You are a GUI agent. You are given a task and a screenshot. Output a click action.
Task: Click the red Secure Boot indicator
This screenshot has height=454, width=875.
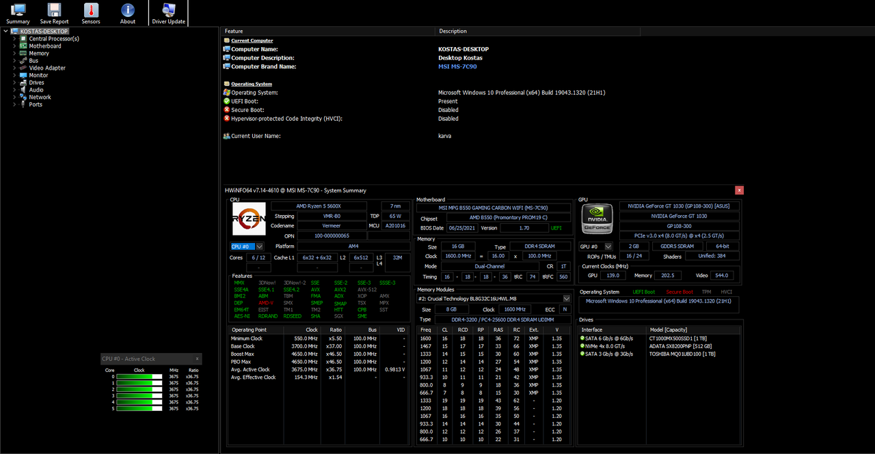click(679, 292)
